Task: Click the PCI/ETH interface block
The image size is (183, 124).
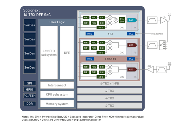Action: coord(30,96)
